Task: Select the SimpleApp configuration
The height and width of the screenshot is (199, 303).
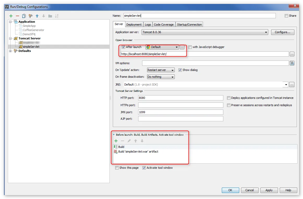Action: tap(29, 26)
